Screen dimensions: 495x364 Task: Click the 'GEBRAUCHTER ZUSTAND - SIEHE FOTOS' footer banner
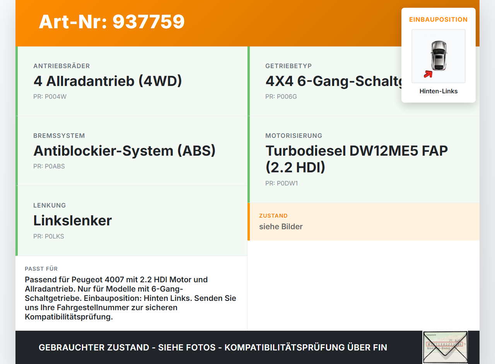click(213, 348)
